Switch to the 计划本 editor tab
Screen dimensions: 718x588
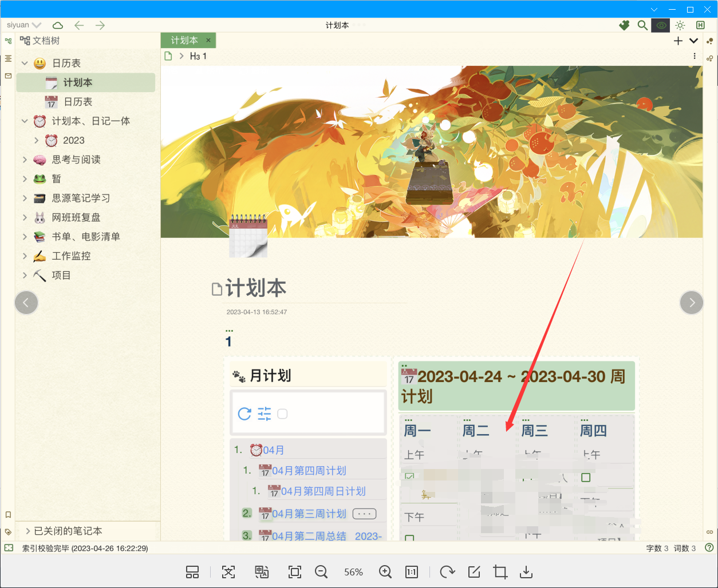click(184, 40)
